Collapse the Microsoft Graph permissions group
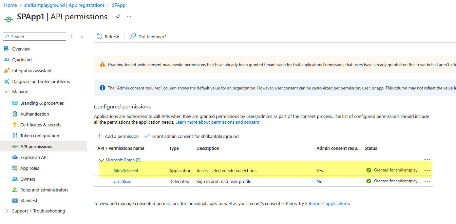This screenshot has height=224, width=456. pyautogui.click(x=101, y=160)
